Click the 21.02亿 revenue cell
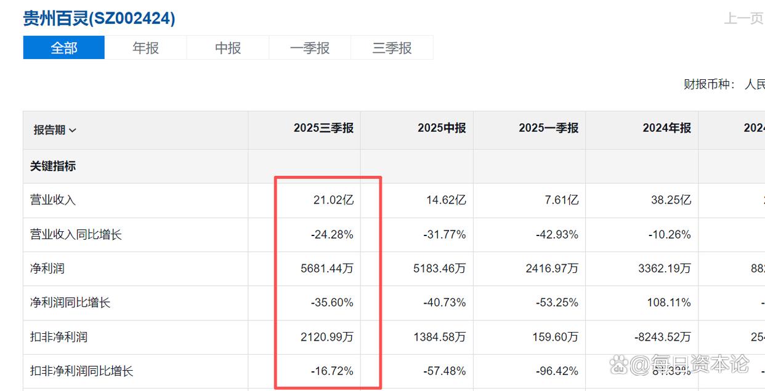This screenshot has height=391, width=765. pos(333,200)
